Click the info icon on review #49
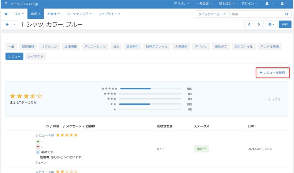Screen dimensions: 294x173 (38, 152)
